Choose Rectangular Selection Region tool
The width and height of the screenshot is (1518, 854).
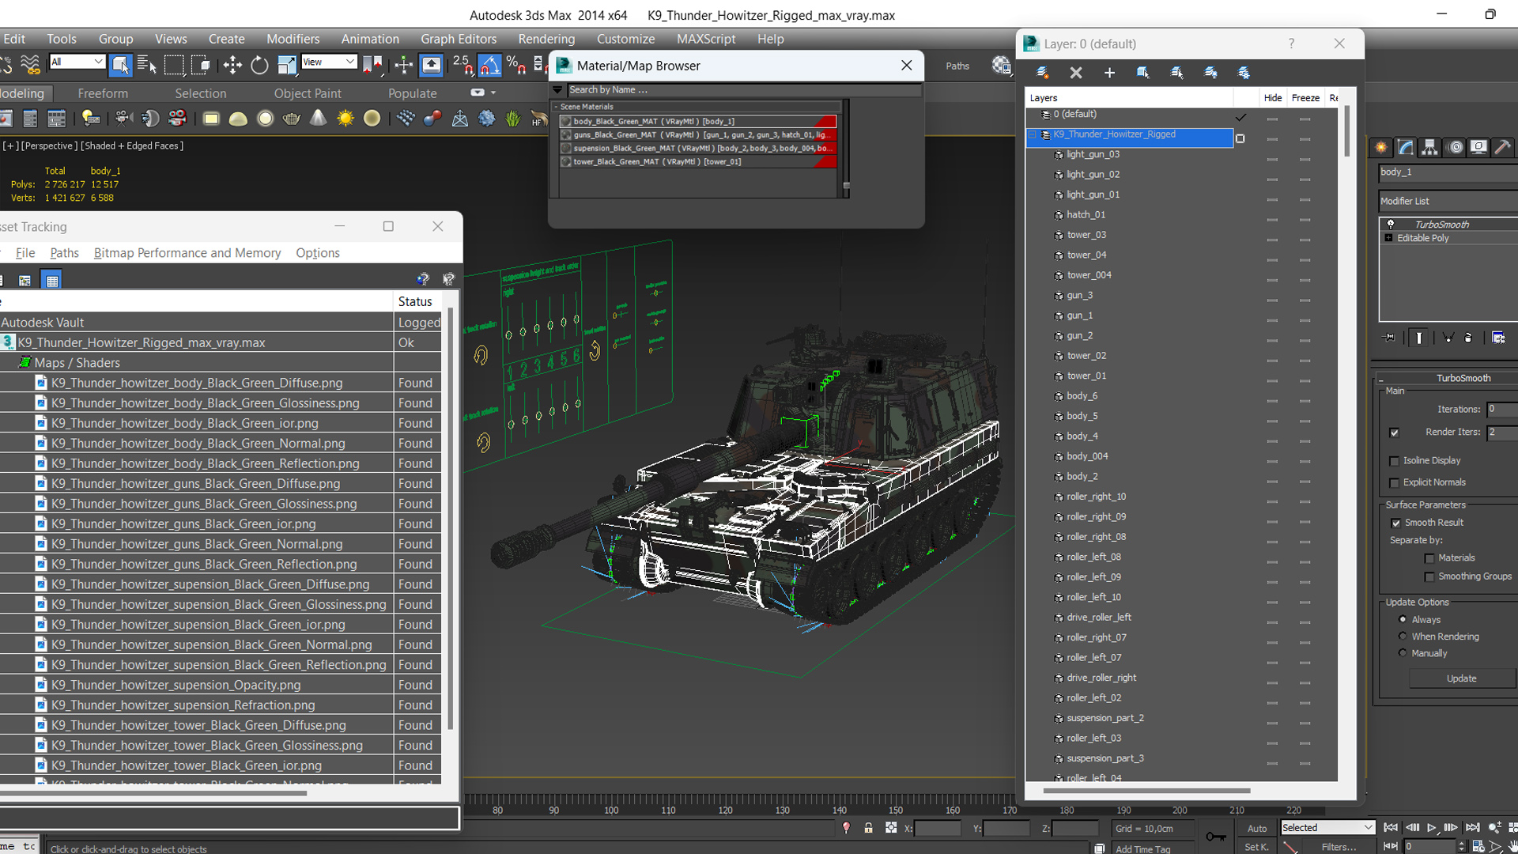point(174,66)
